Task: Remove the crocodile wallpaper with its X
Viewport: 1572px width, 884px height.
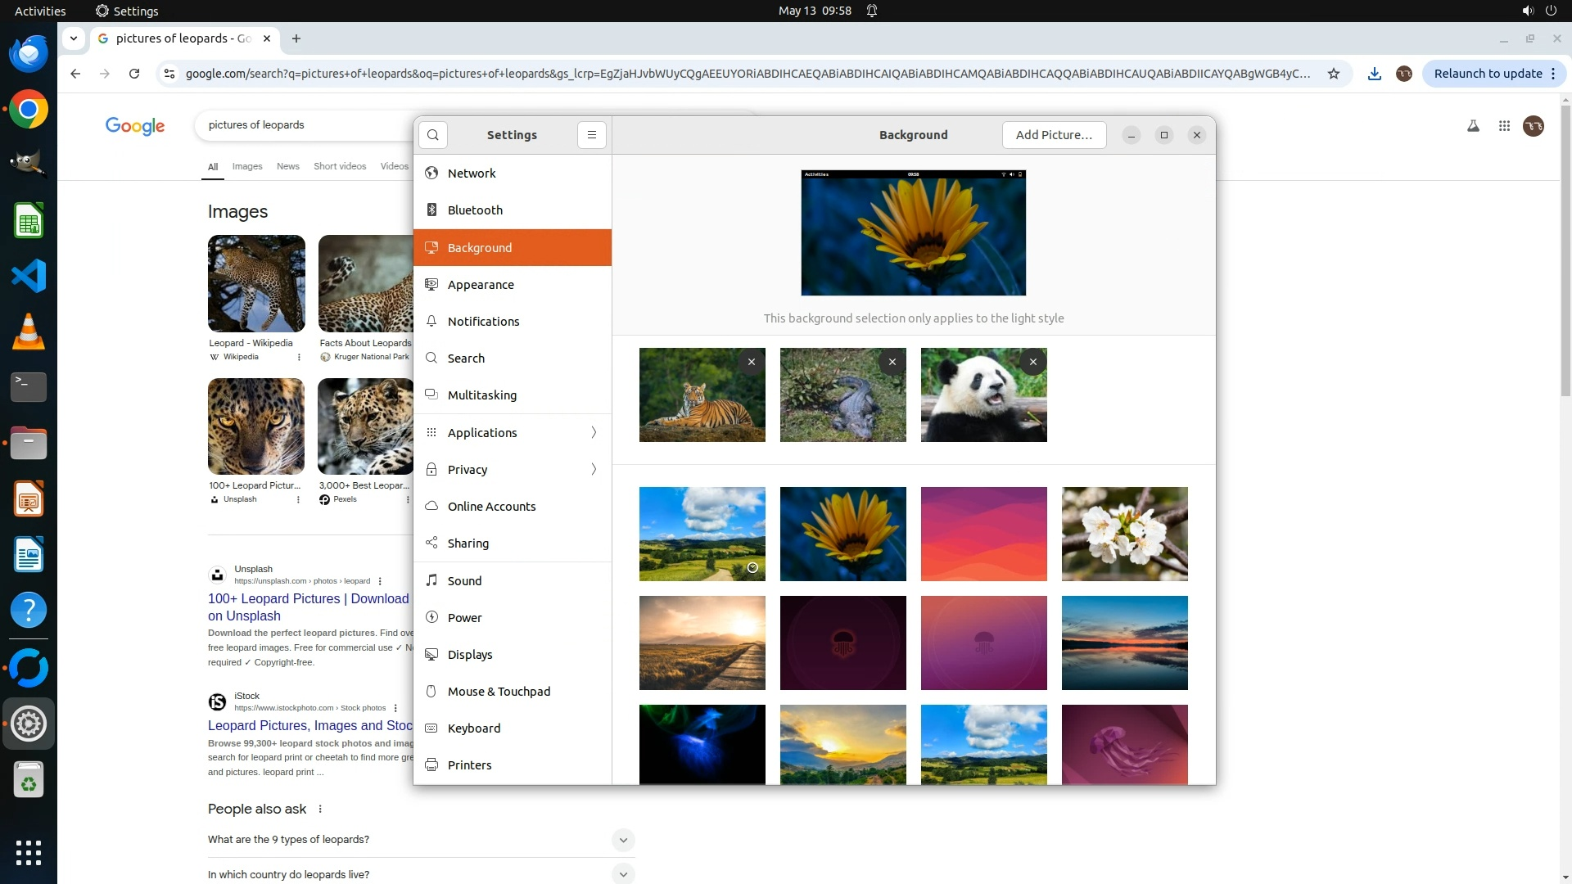Action: click(892, 362)
